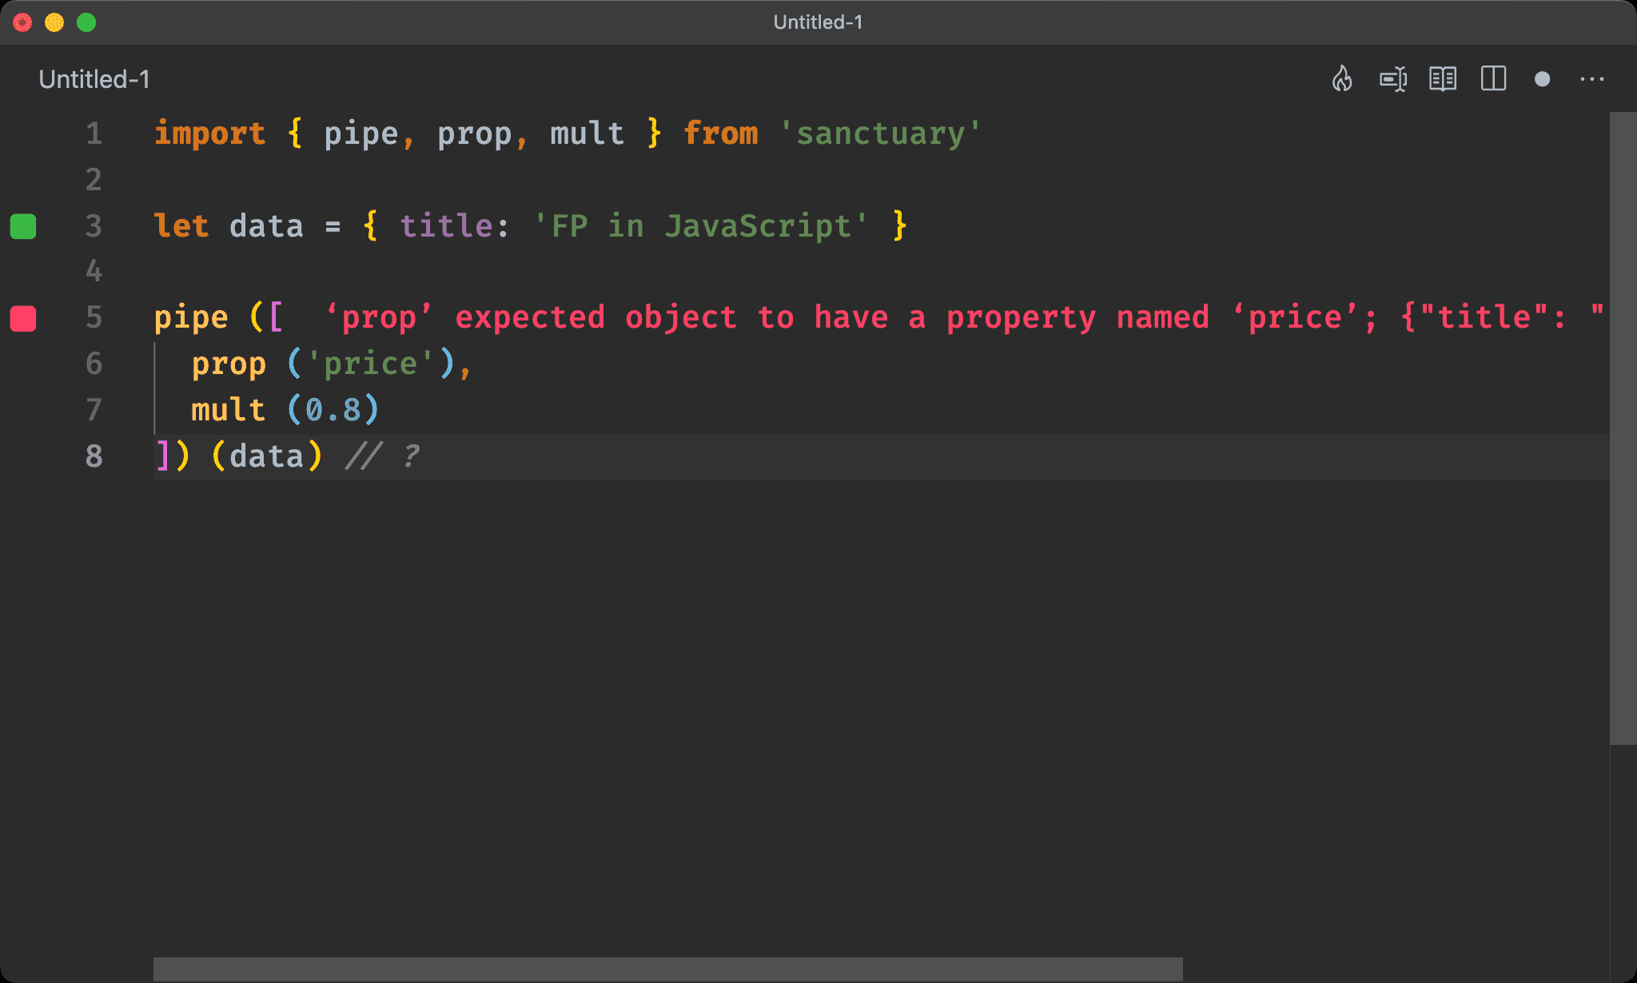Viewport: 1637px width, 983px height.
Task: Click the window title Untitled-1
Action: [x=818, y=22]
